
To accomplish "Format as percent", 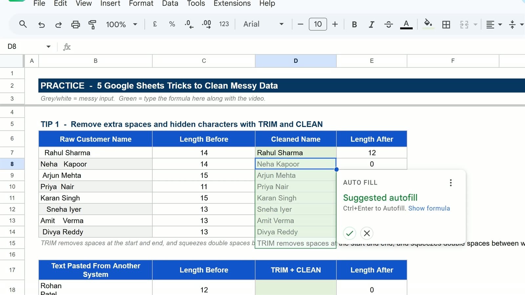I will (172, 24).
